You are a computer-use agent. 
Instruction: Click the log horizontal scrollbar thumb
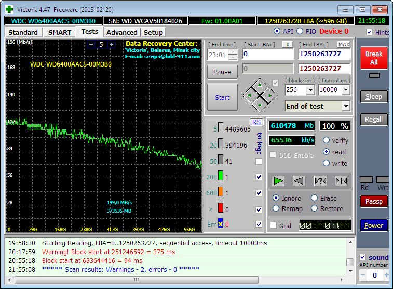[x=137, y=280]
